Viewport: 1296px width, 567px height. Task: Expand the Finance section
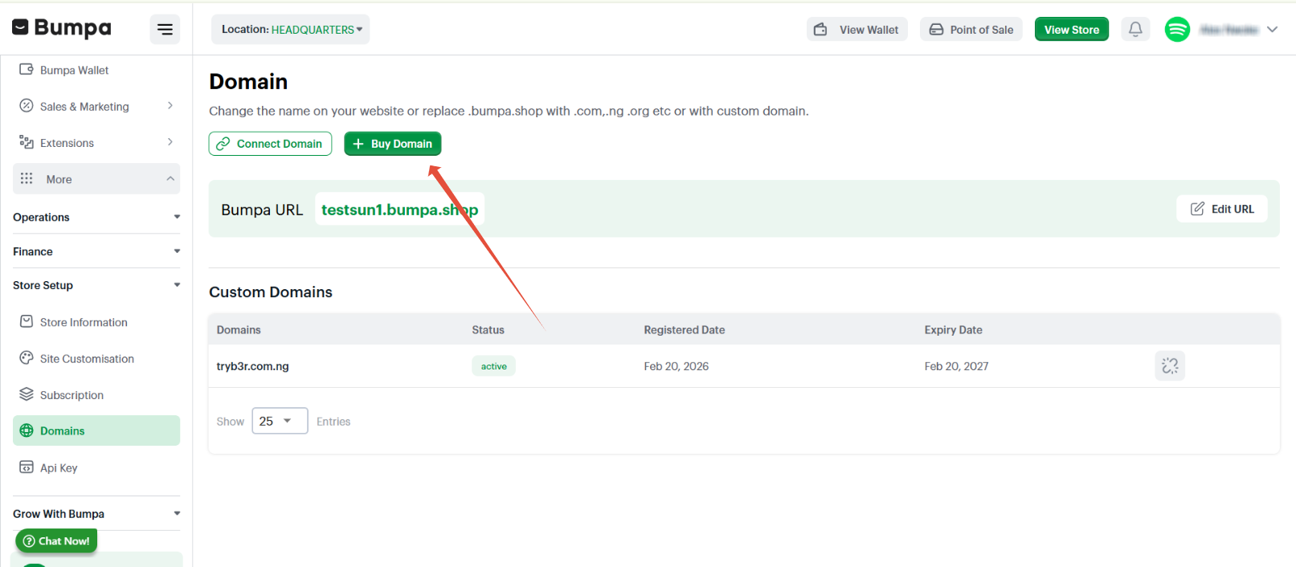(96, 251)
